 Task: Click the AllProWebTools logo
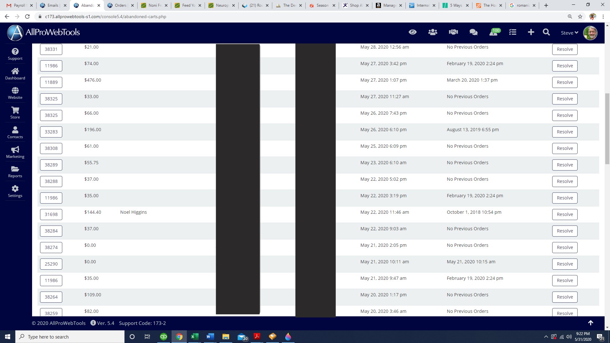[44, 32]
